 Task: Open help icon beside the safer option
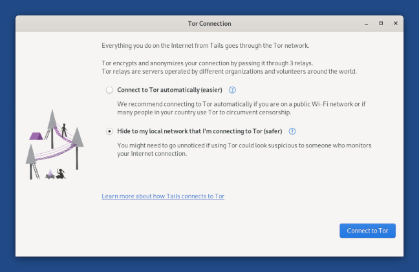pyautogui.click(x=292, y=131)
